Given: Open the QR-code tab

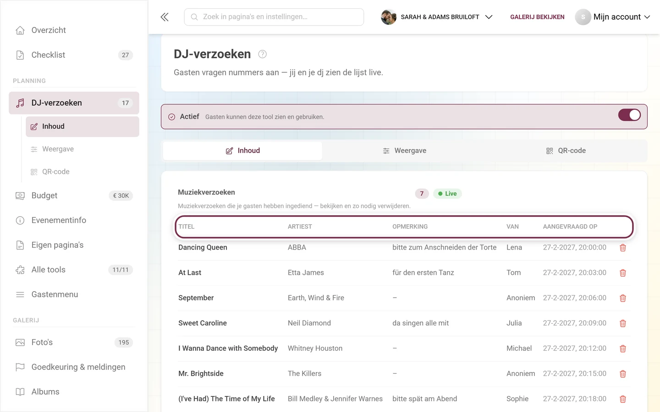Looking at the screenshot, I should [x=566, y=151].
